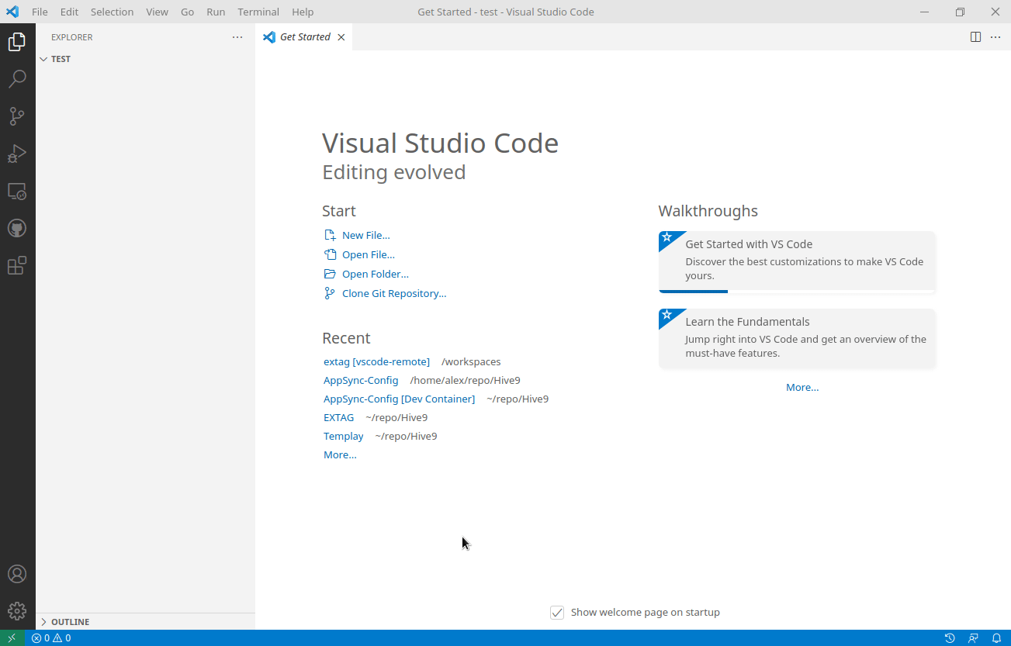Open the Extensions view

coord(17,265)
